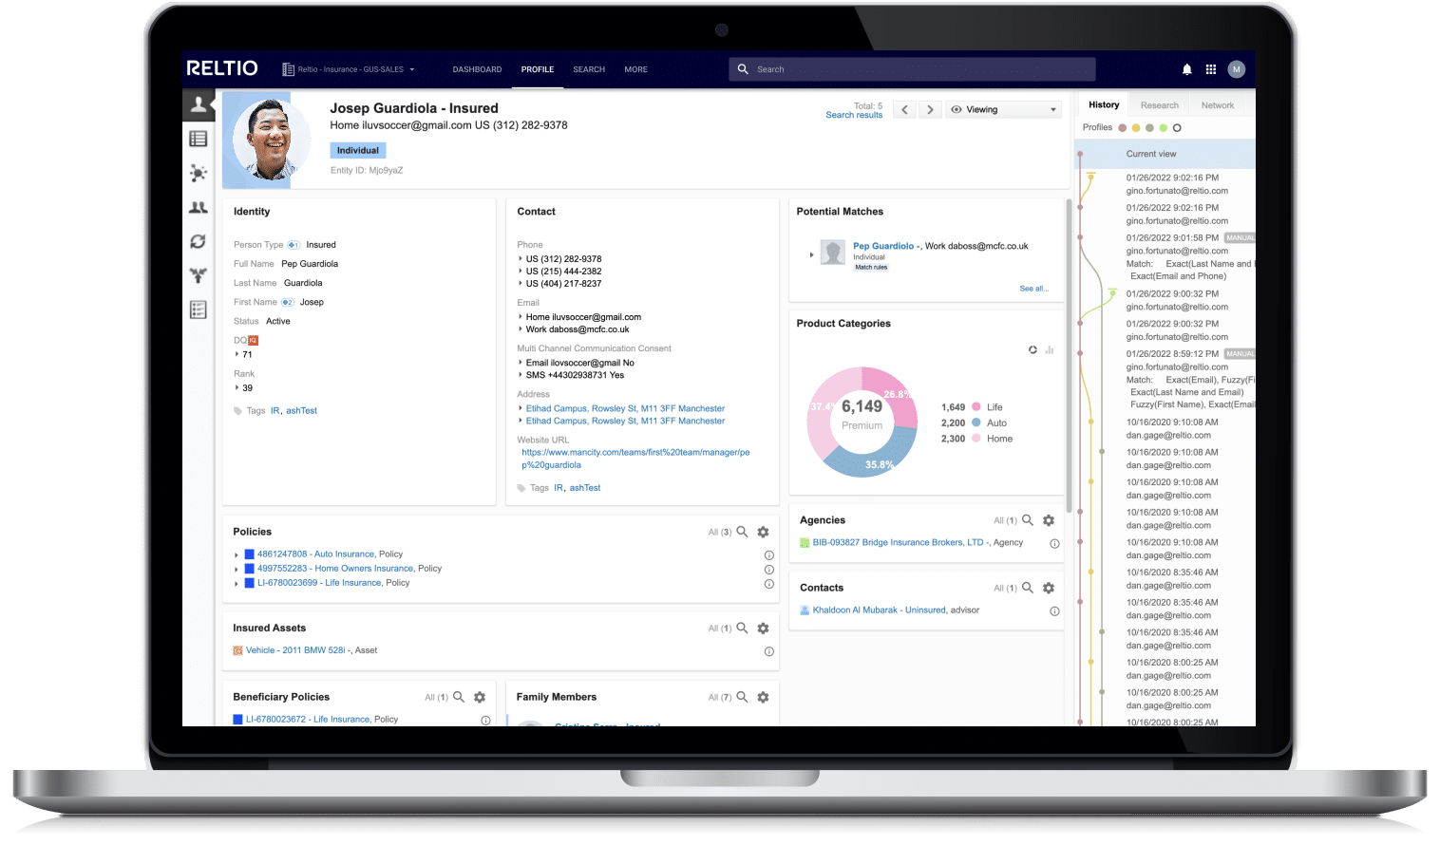Expand the DQ value 71

(x=237, y=354)
